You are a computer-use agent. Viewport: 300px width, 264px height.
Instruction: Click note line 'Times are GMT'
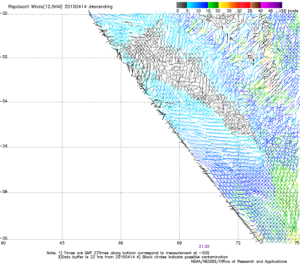click(x=78, y=253)
